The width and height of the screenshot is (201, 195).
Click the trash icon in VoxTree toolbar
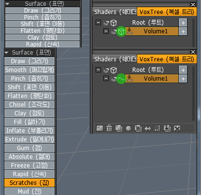point(109,128)
